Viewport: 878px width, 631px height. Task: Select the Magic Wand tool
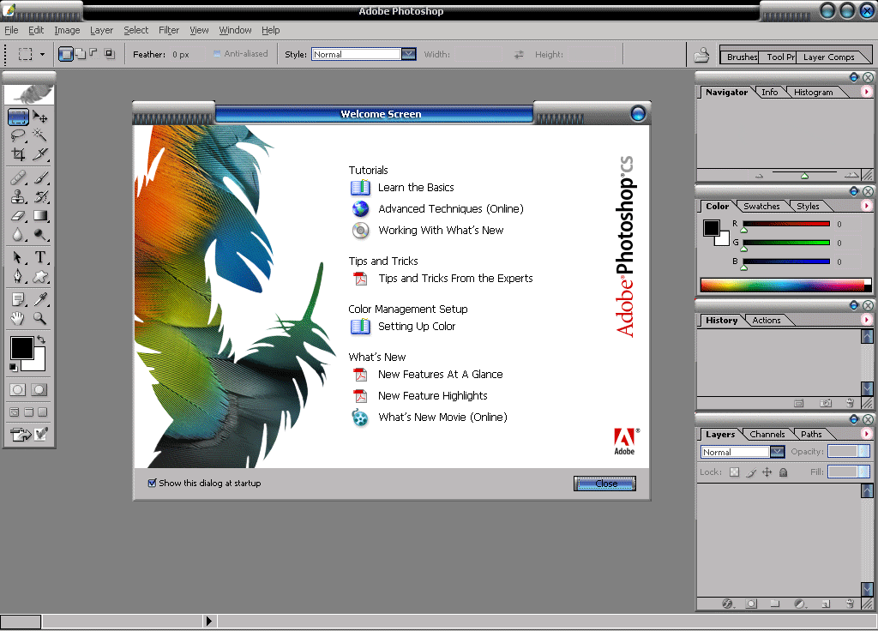(x=39, y=135)
